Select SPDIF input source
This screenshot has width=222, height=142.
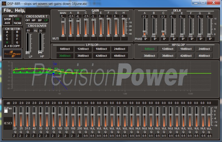tap(8, 19)
